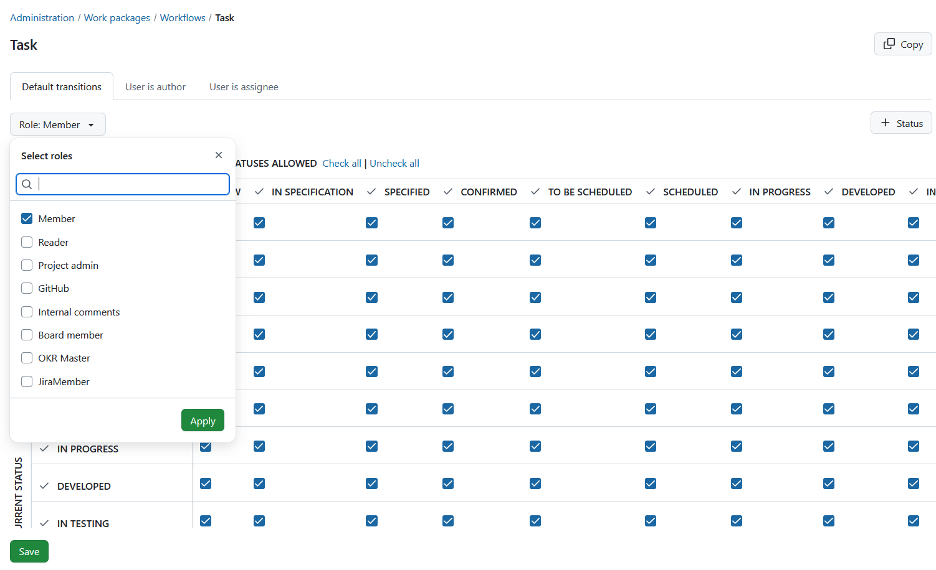The height and width of the screenshot is (570, 936).
Task: Click the Copy icon button
Action: 903,44
